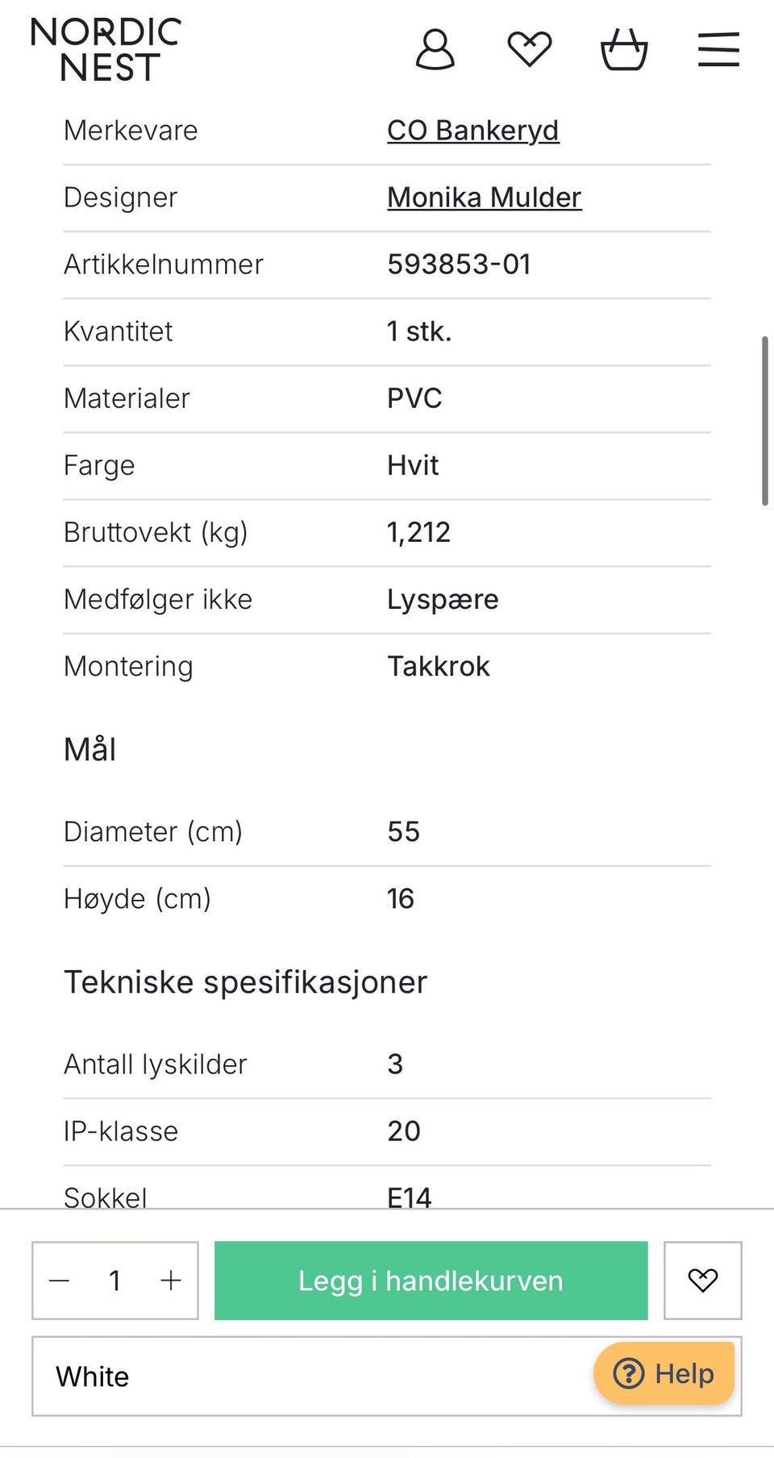
Task: Open the Monika Mulder designer link
Action: (485, 198)
